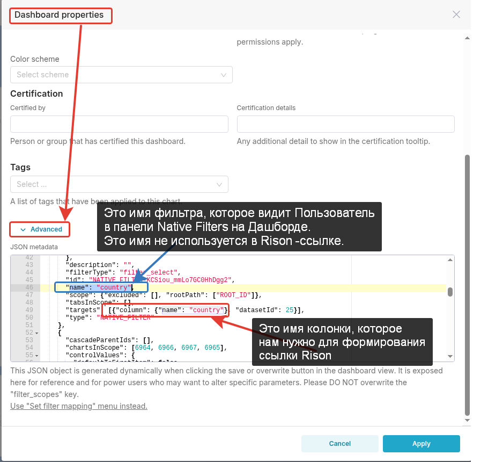Screen dimensions: 488x462
Task: Click the Certification details text box
Action: point(345,124)
